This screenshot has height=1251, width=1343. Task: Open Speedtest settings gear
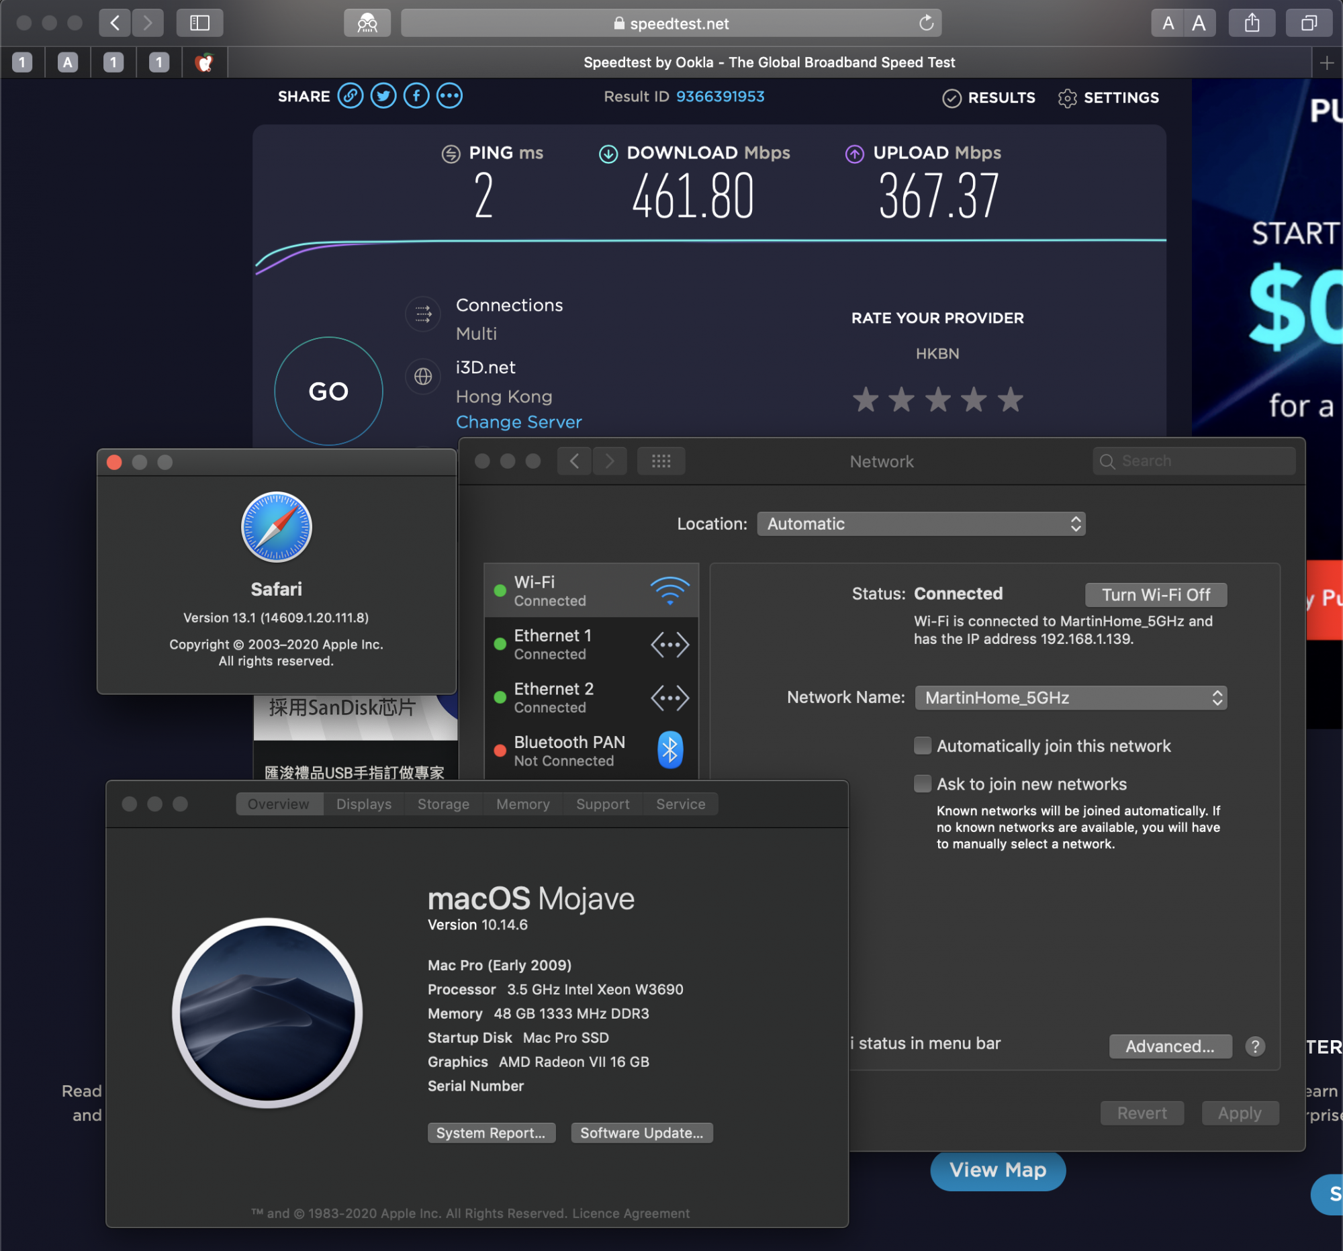pos(1067,98)
